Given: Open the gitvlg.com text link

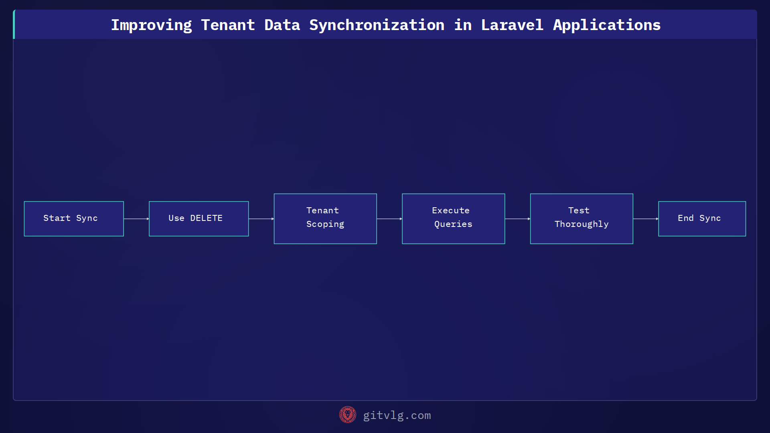Looking at the screenshot, I should (x=397, y=415).
